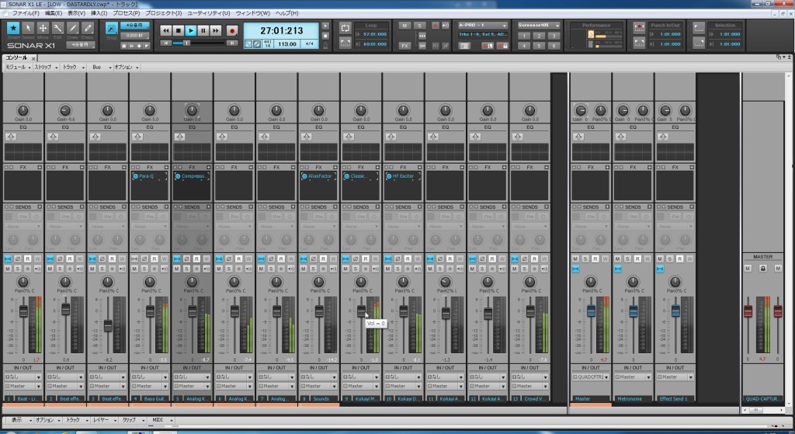Image resolution: width=795 pixels, height=434 pixels.
Task: Open the ファイル(F) menu
Action: pos(26,13)
